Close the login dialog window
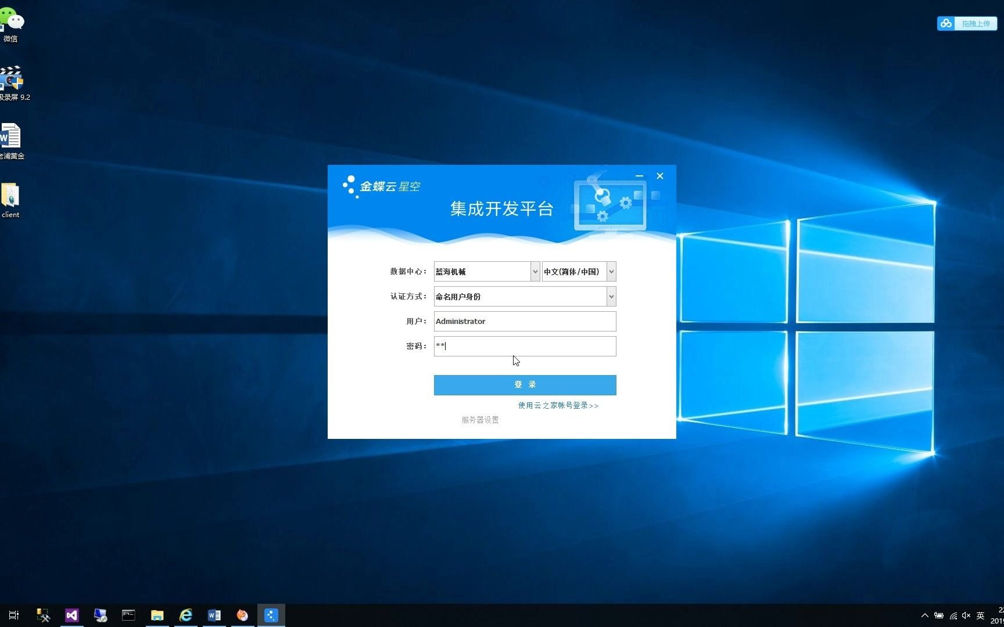The width and height of the screenshot is (1004, 627). (x=660, y=176)
